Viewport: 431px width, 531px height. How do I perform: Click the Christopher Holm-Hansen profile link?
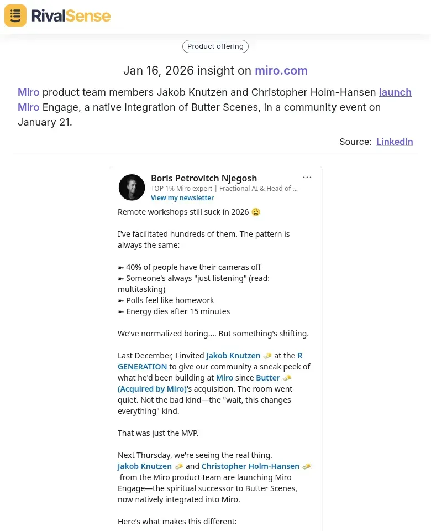250,466
